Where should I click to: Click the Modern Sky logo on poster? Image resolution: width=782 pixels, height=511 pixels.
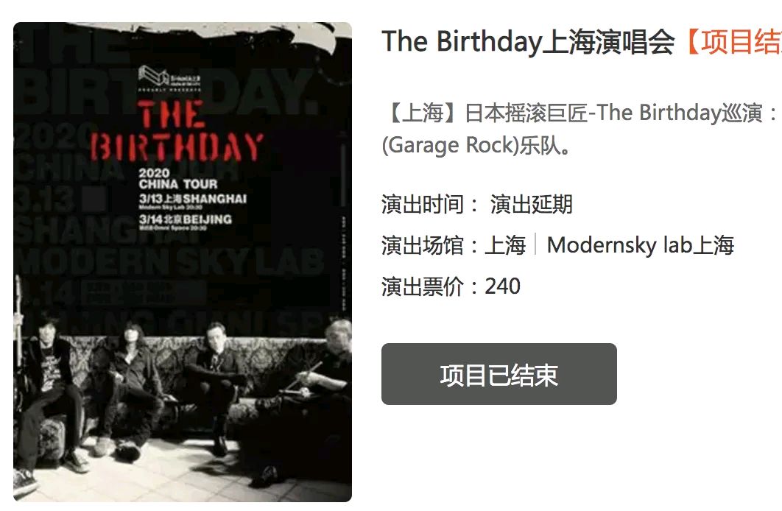click(x=169, y=78)
